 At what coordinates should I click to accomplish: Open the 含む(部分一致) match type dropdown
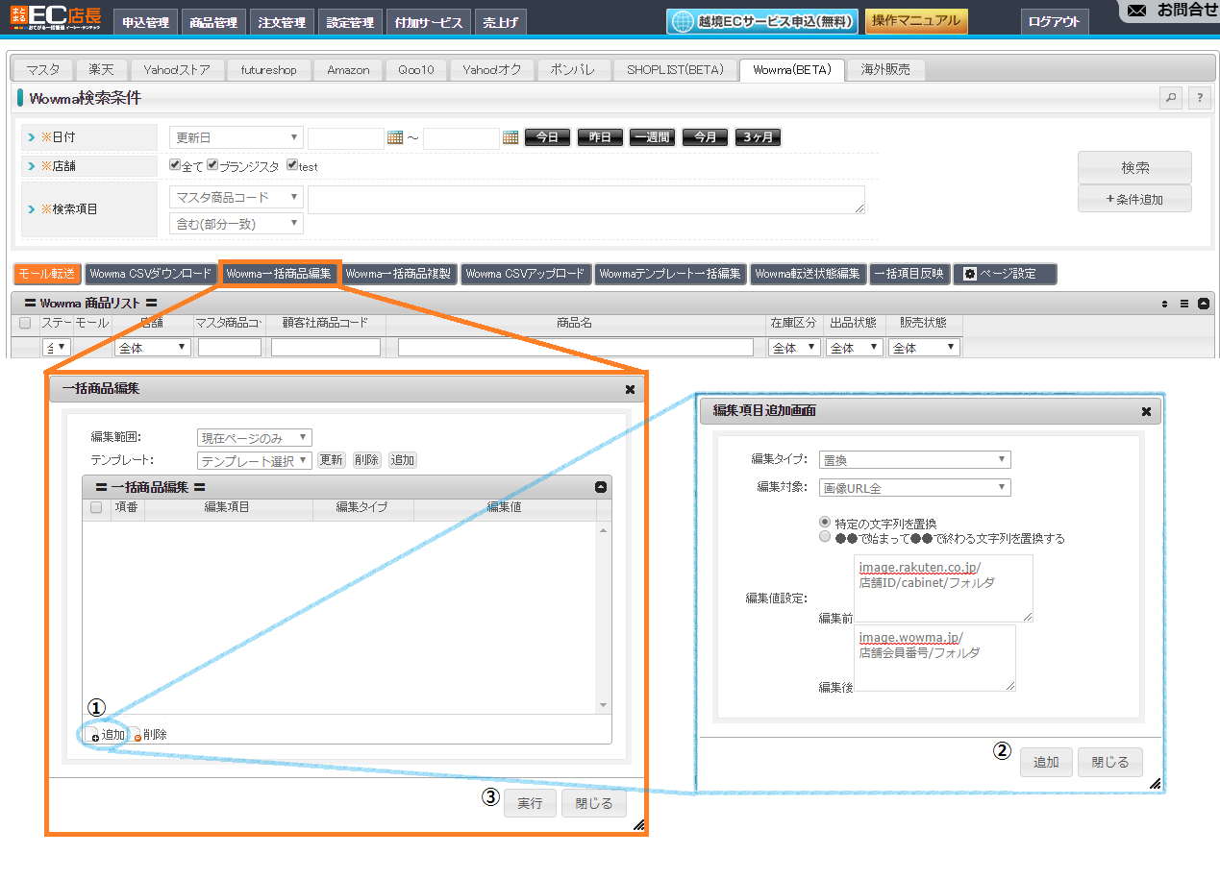click(237, 224)
